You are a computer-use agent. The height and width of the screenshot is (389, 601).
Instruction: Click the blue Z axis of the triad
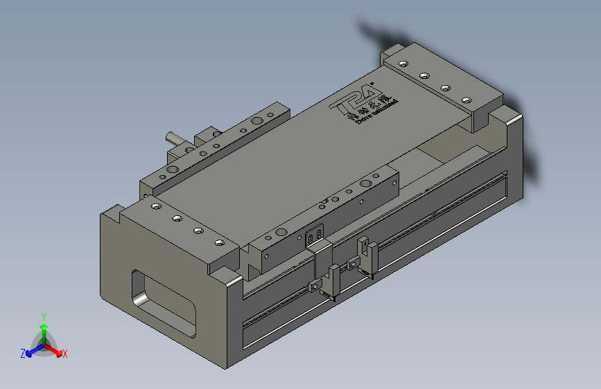pos(35,351)
